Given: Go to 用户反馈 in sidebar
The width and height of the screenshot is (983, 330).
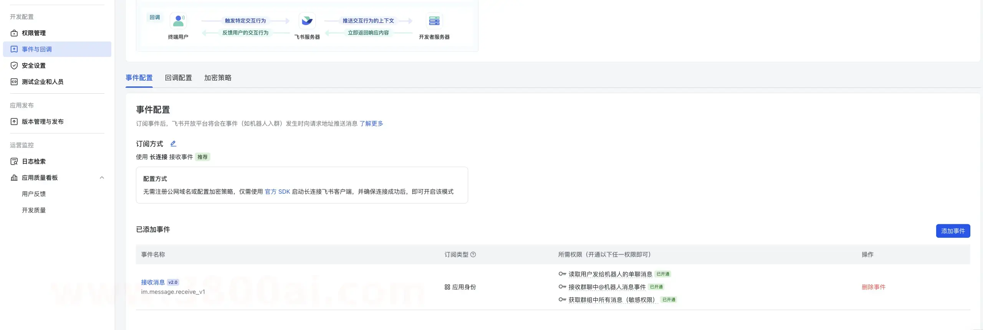Looking at the screenshot, I should point(34,194).
